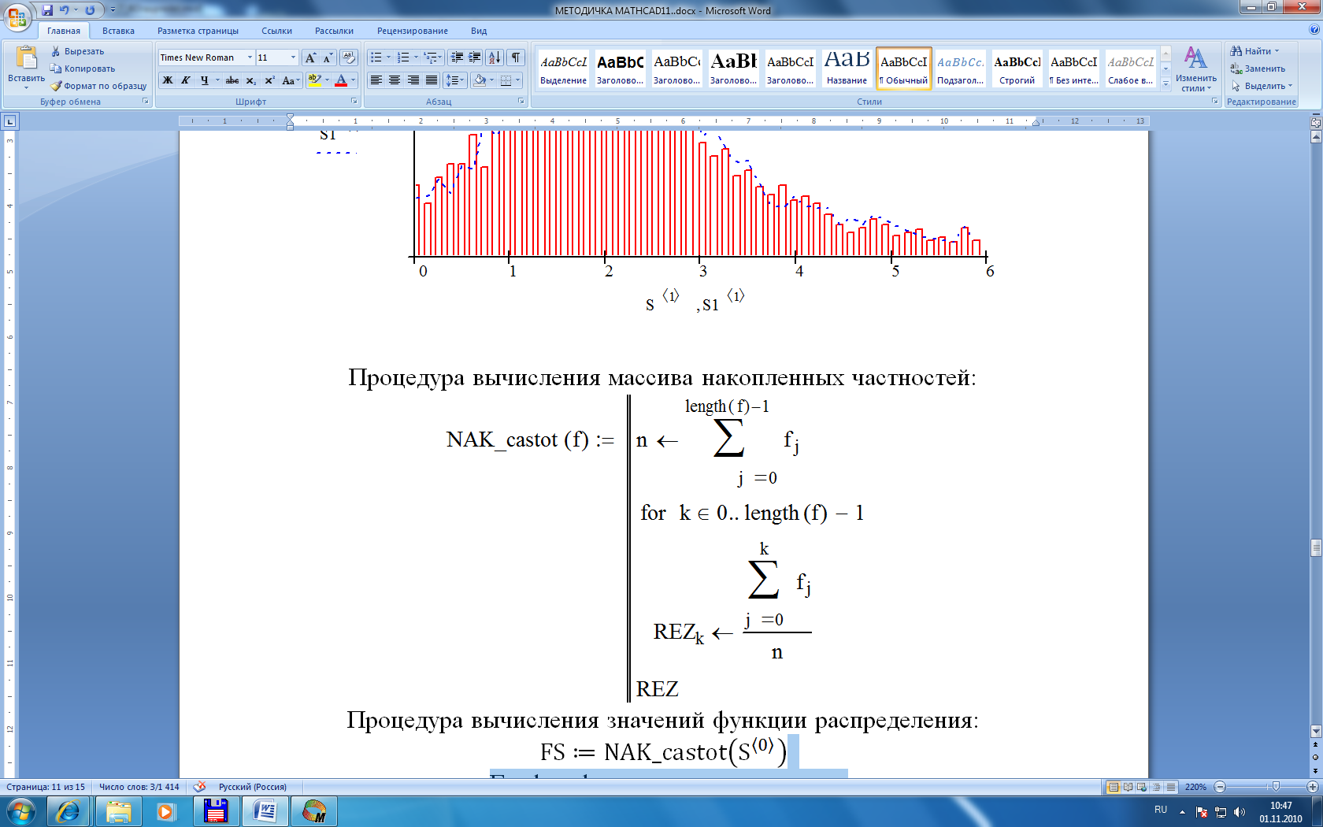Click Выделить in the editing group

tap(1262, 86)
